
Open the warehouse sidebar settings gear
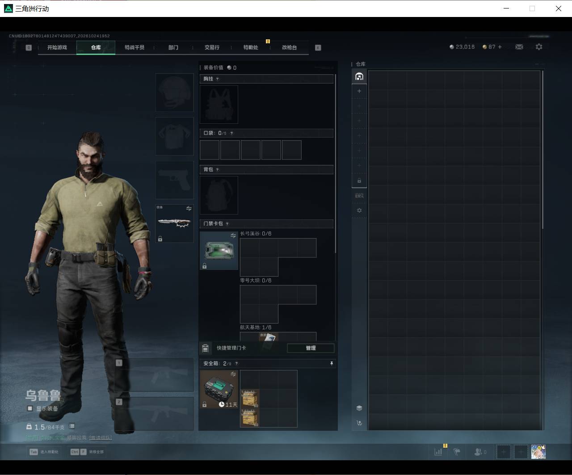pos(359,210)
